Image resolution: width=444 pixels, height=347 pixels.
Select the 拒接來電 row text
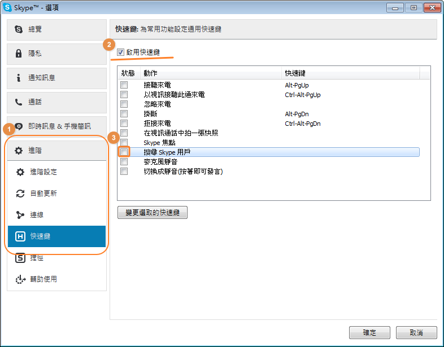(x=157, y=124)
